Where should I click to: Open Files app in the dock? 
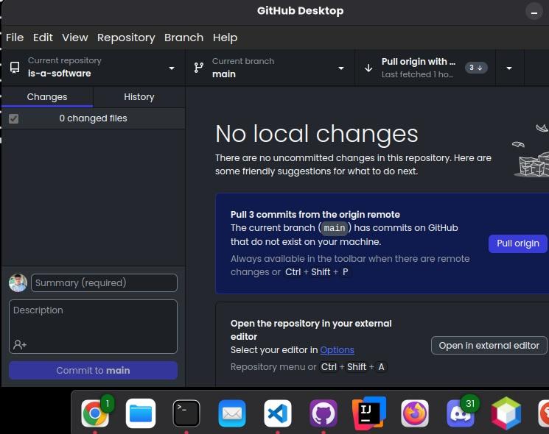[141, 413]
